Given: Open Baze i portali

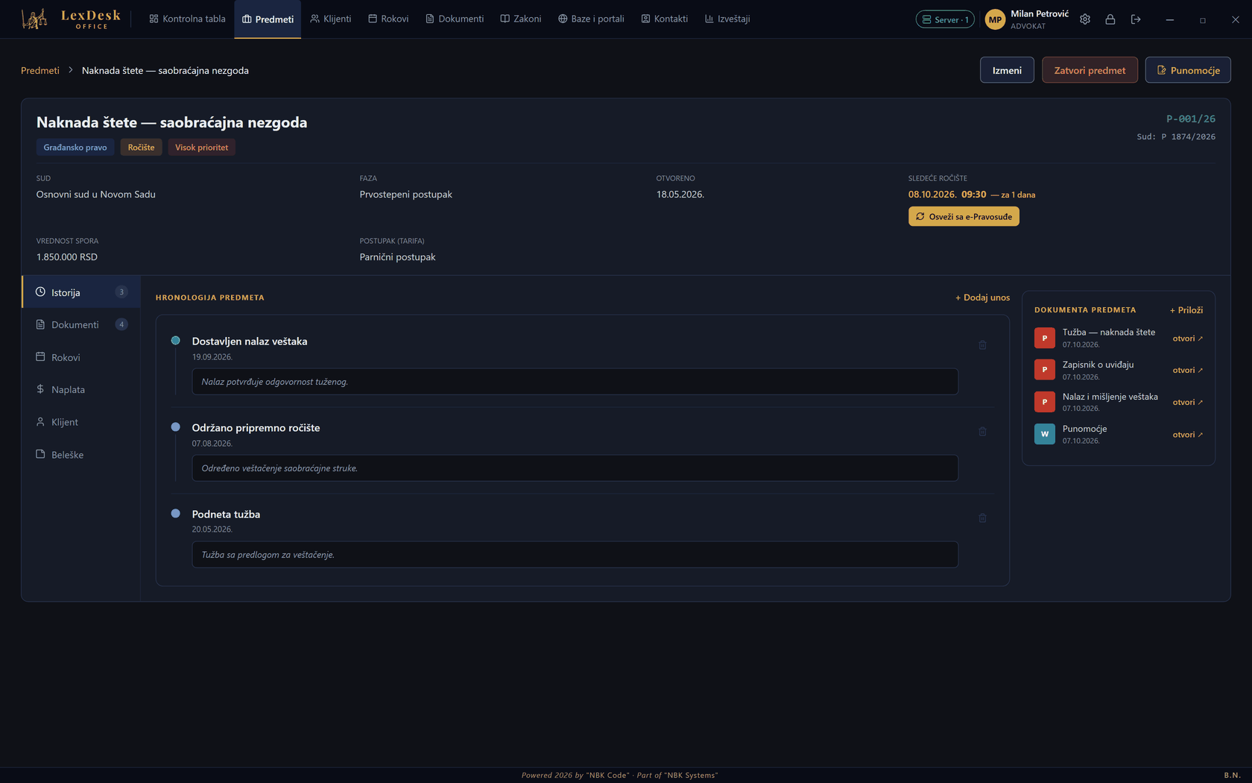Looking at the screenshot, I should 591,19.
